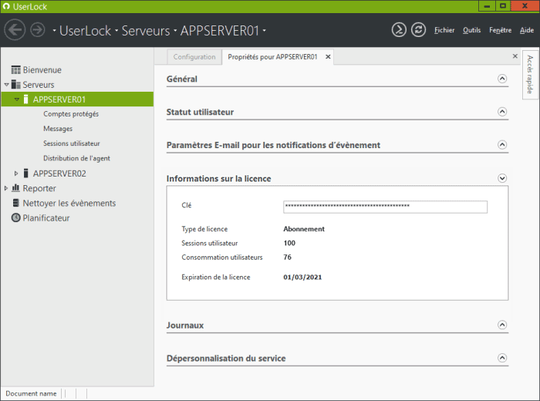Image resolution: width=540 pixels, height=401 pixels.
Task: Open the Fichier menu
Action: coord(444,30)
